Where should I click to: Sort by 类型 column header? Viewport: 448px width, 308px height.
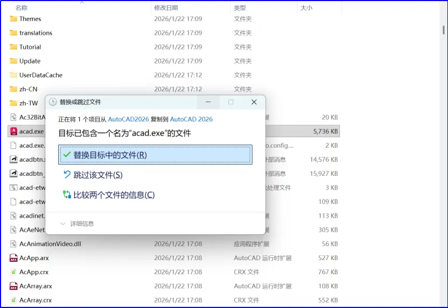point(240,8)
